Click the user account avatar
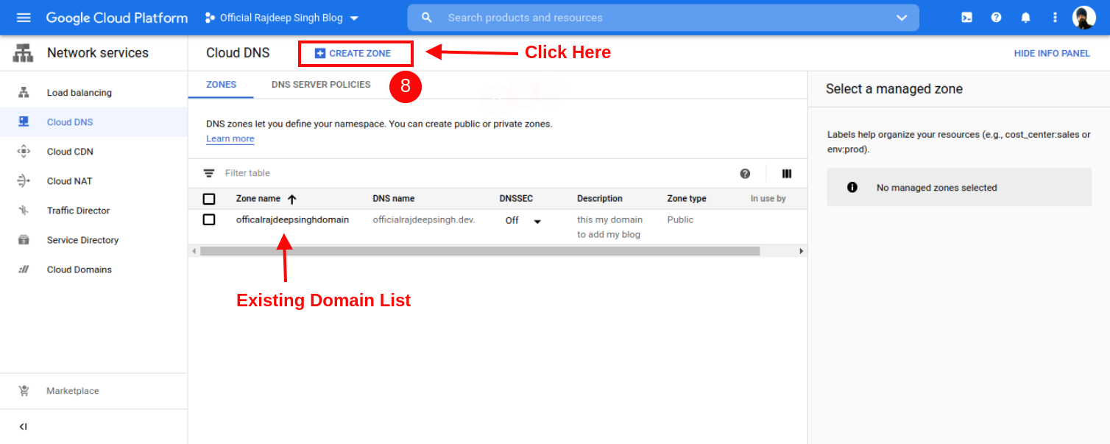The image size is (1110, 444). [x=1084, y=18]
